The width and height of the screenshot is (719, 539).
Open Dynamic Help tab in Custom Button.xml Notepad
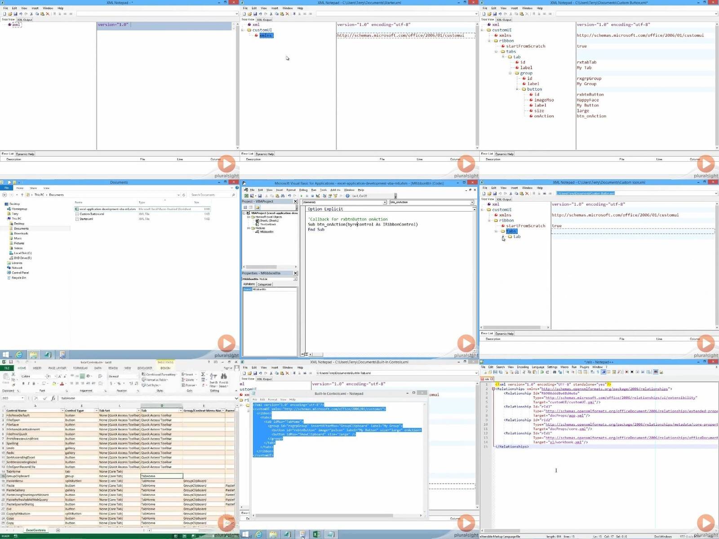pyautogui.click(x=504, y=154)
